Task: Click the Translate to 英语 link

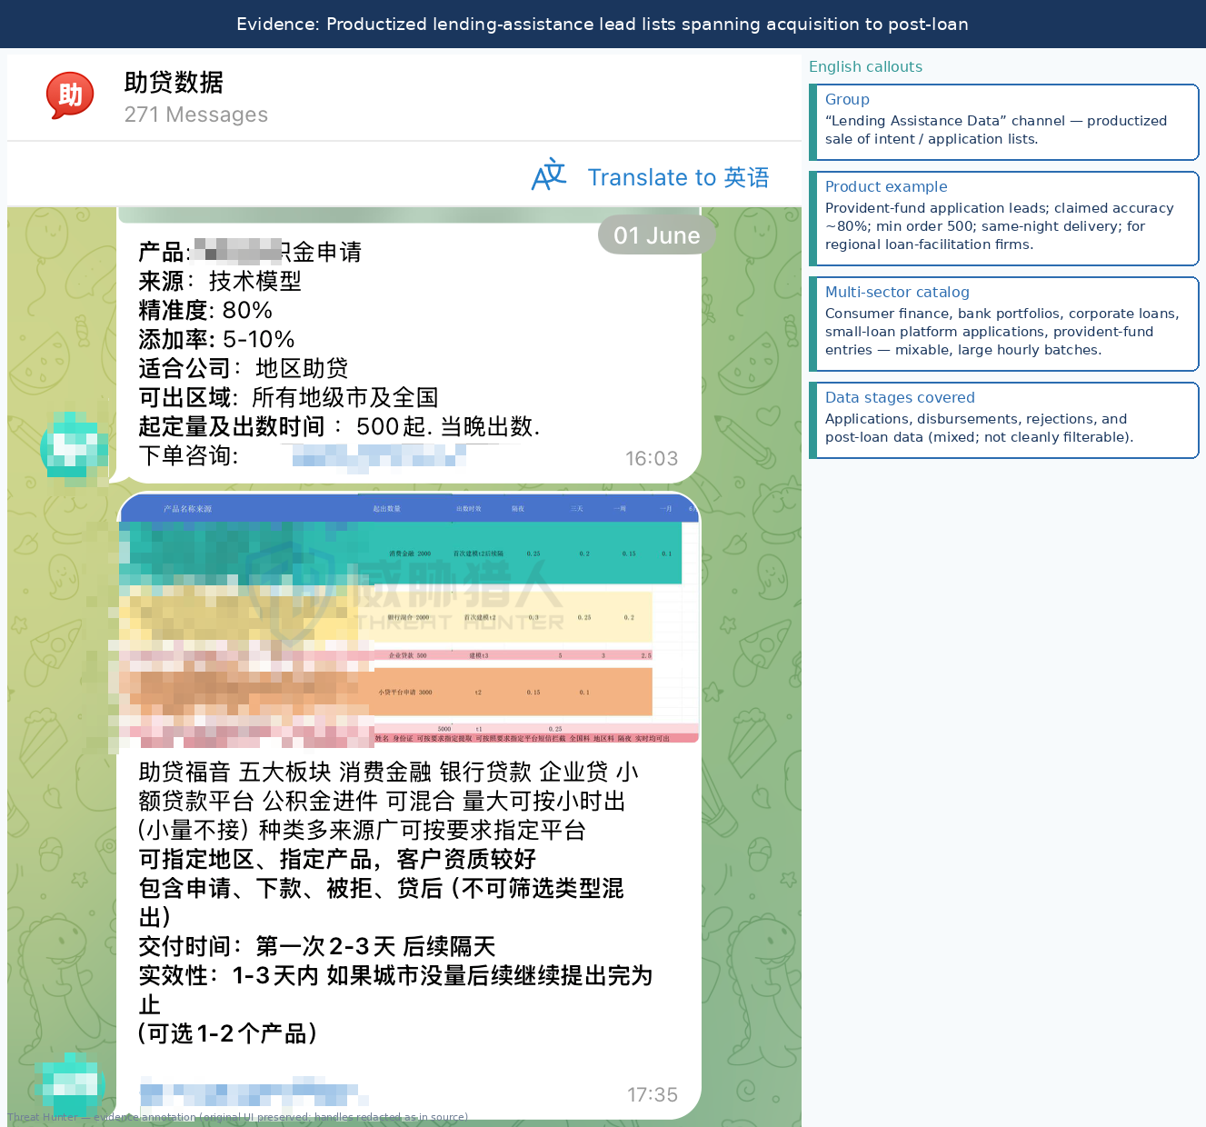Action: [x=678, y=177]
